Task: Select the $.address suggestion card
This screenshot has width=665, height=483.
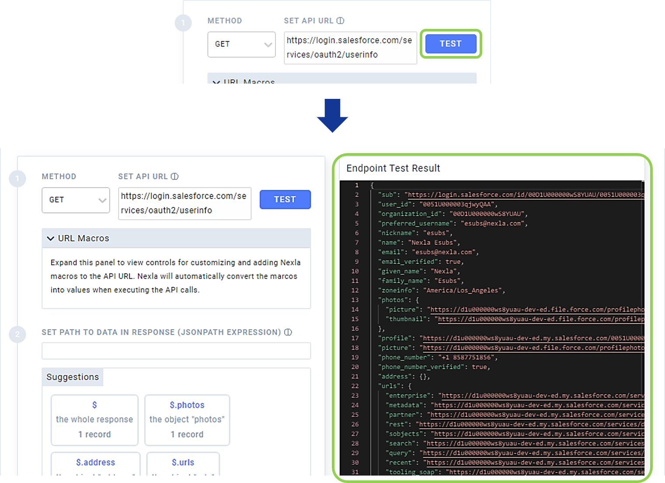Action: point(96,463)
